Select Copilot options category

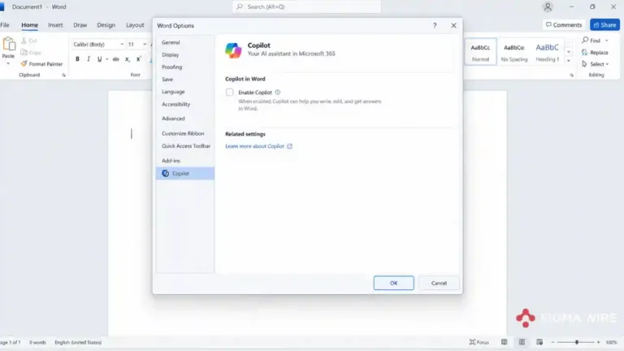(x=185, y=173)
